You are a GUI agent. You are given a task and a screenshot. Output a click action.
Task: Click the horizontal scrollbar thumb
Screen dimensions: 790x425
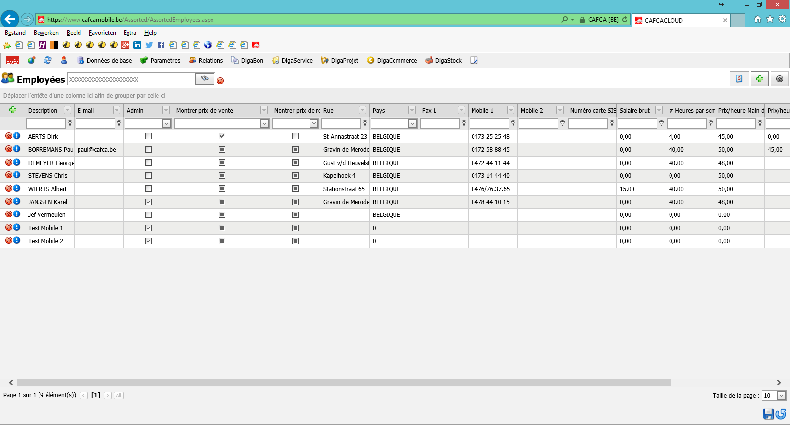(344, 382)
